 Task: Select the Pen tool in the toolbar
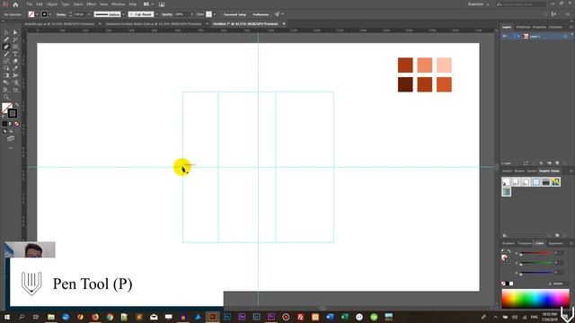[x=6, y=47]
